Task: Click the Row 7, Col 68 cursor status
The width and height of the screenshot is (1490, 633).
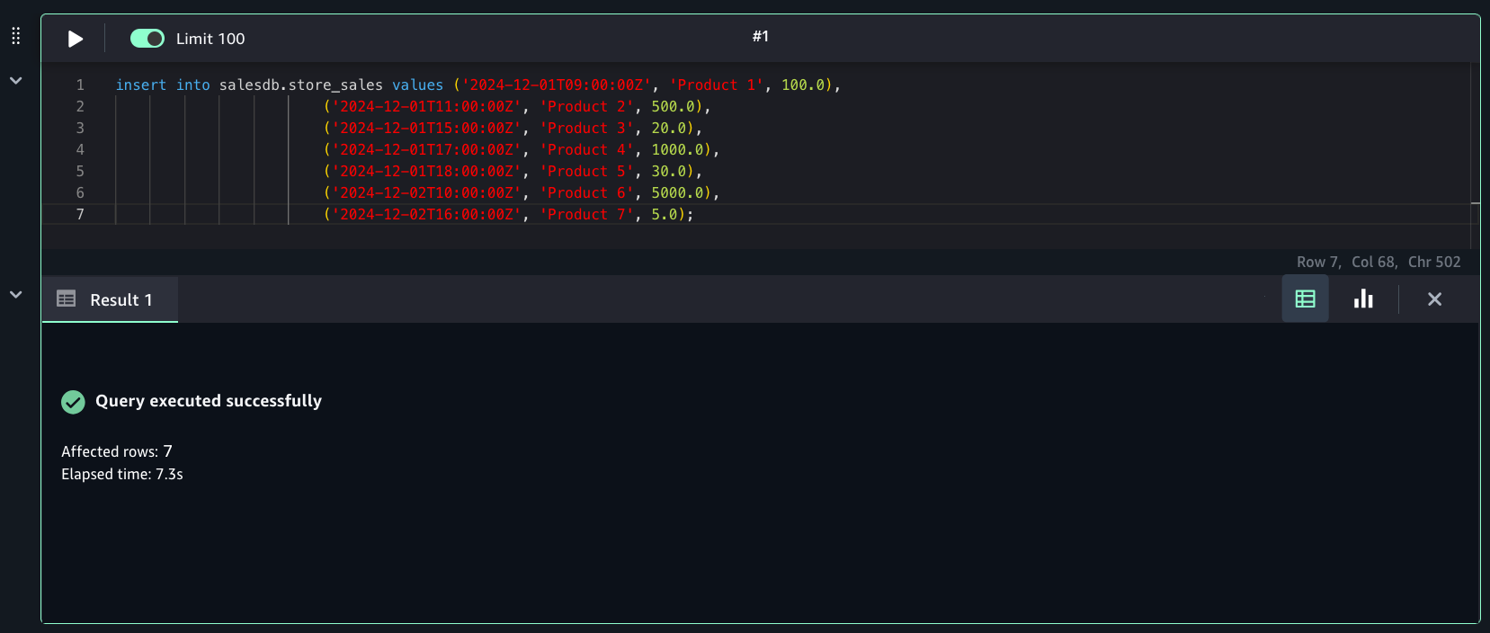Action: pos(1346,262)
